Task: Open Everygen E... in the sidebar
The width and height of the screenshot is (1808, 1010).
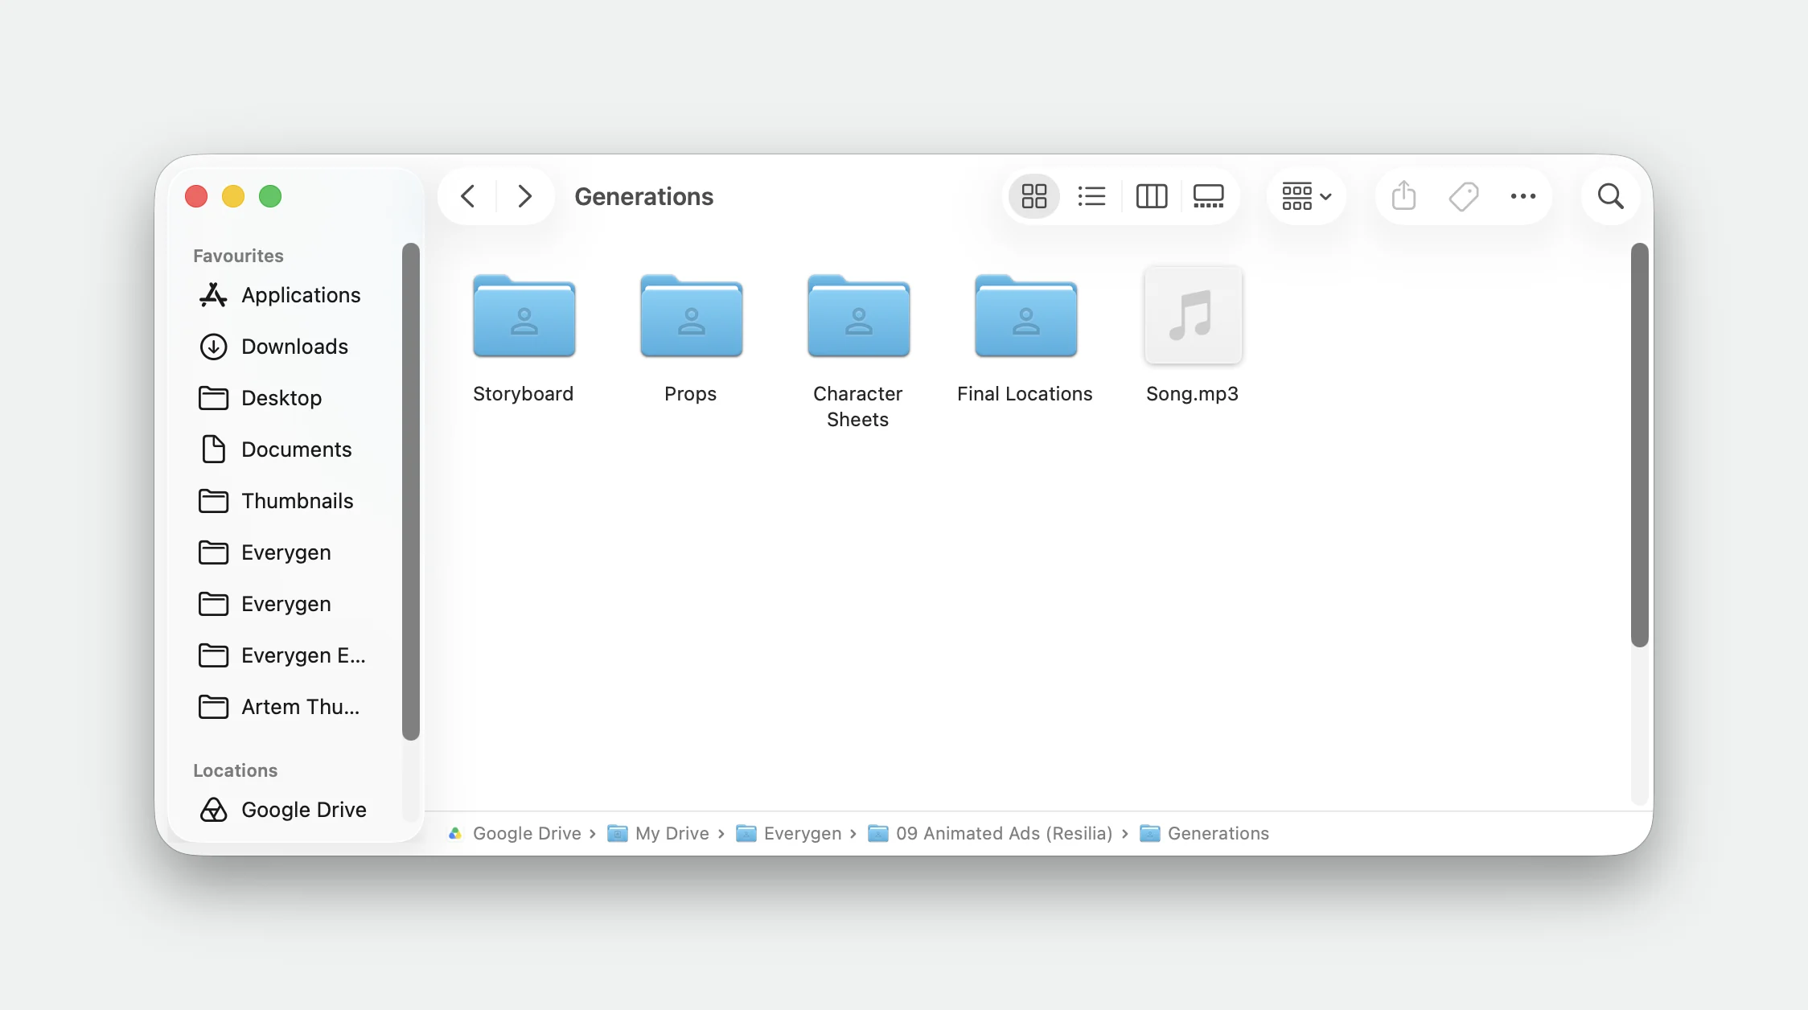Action: (x=281, y=655)
